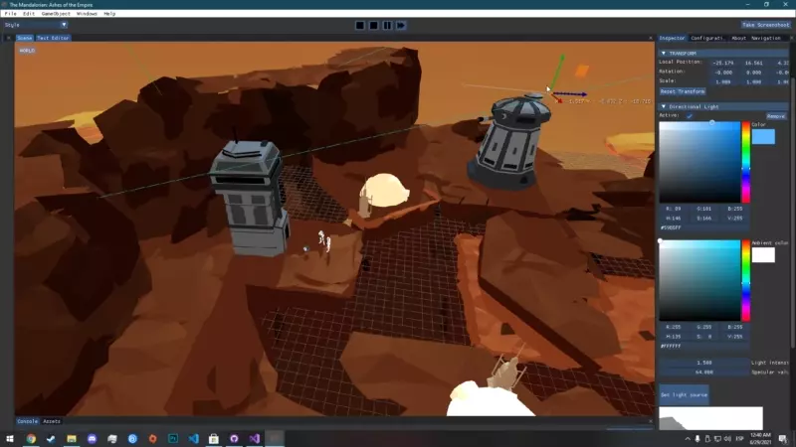
Task: Select the Inspector tab
Action: (x=673, y=38)
